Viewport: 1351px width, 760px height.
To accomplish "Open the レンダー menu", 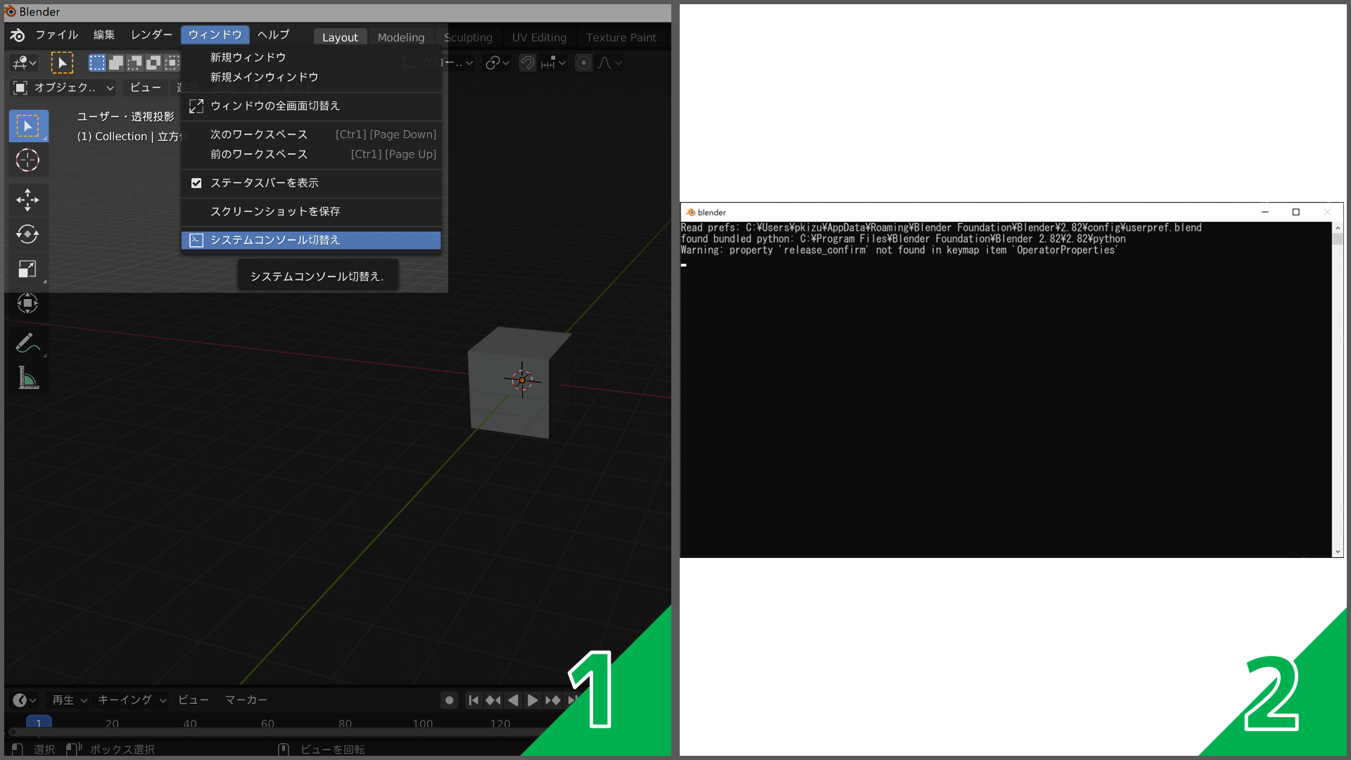I will point(151,34).
